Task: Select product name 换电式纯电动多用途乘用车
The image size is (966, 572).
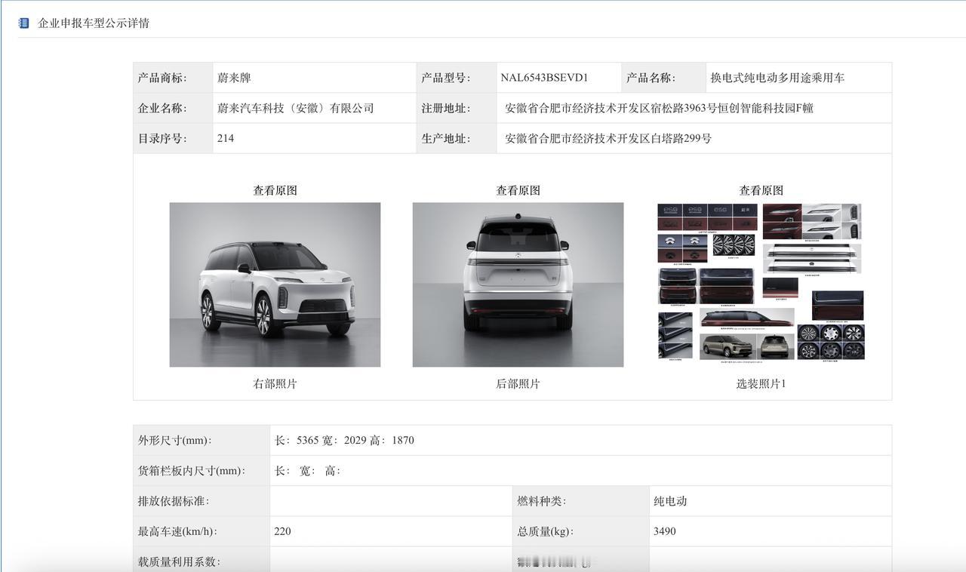Action: (x=777, y=78)
